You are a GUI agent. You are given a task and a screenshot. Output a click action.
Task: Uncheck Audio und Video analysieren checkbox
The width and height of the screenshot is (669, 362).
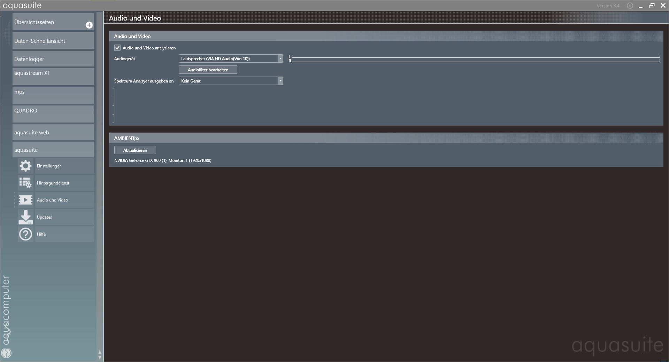pyautogui.click(x=117, y=48)
